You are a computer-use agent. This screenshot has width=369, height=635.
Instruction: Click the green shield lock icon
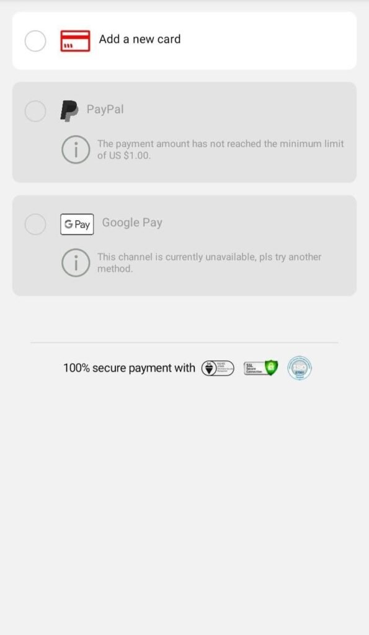[x=272, y=367]
